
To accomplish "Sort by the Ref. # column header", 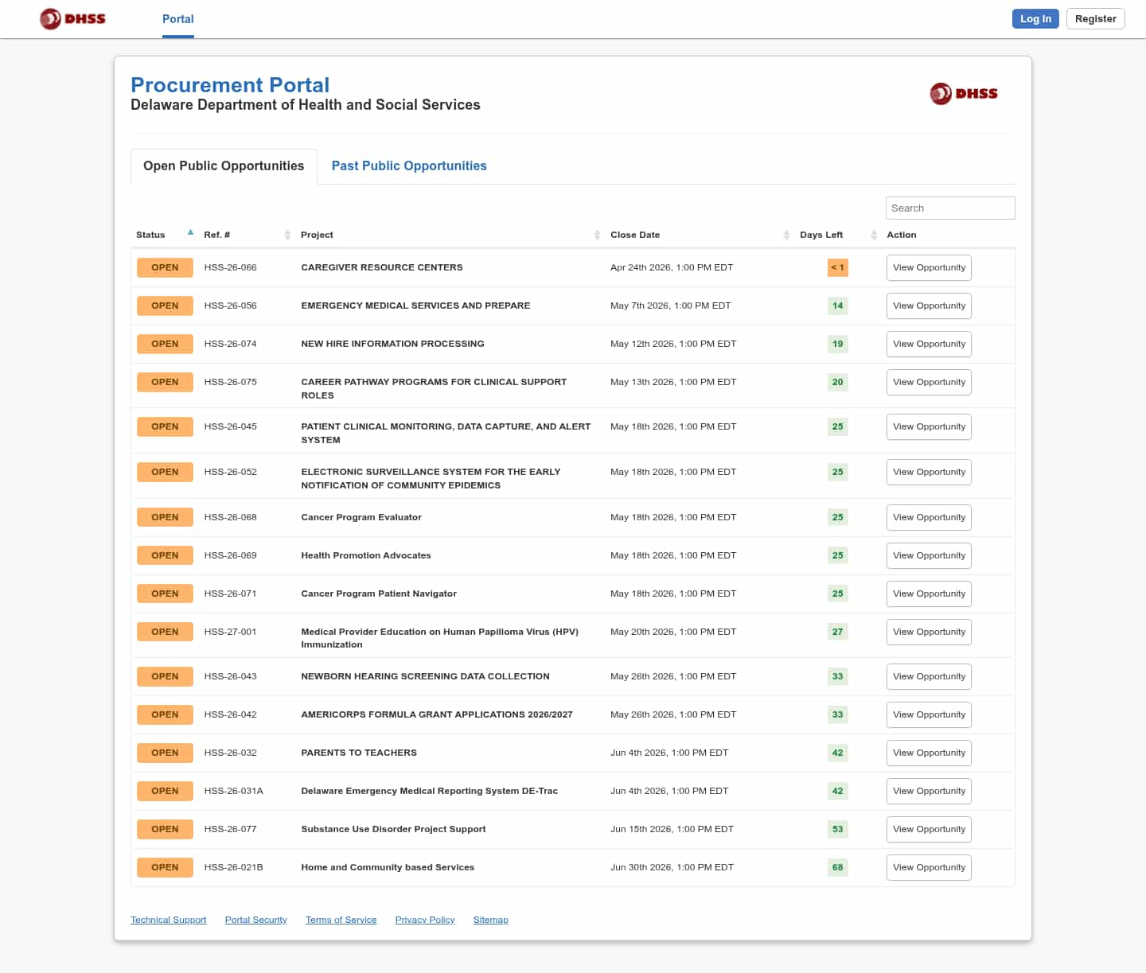I will [x=217, y=235].
